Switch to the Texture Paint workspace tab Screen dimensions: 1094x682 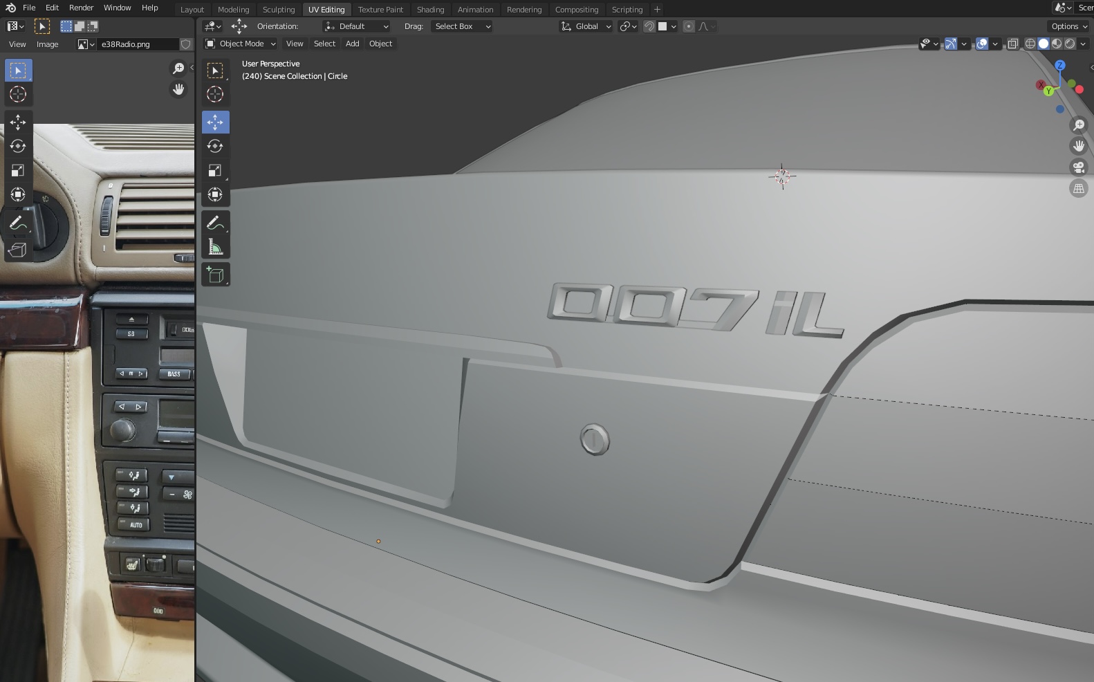pos(380,10)
